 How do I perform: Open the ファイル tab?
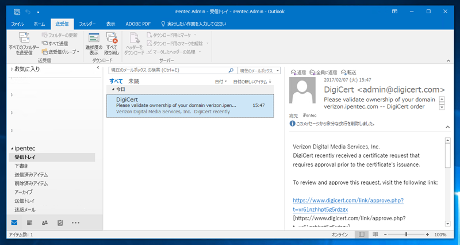(x=17, y=24)
